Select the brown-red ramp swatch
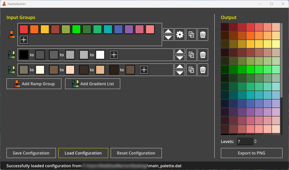Image resolution: width=289 pixels, height=170 pixels. [55, 29]
